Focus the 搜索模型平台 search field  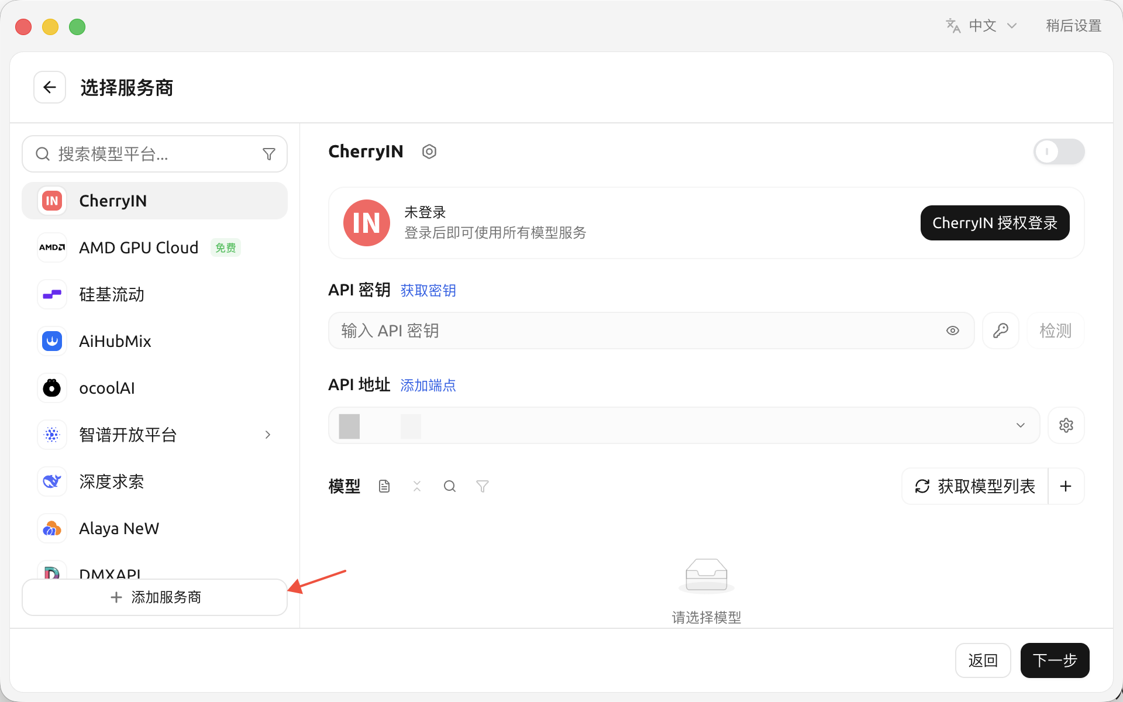click(154, 154)
